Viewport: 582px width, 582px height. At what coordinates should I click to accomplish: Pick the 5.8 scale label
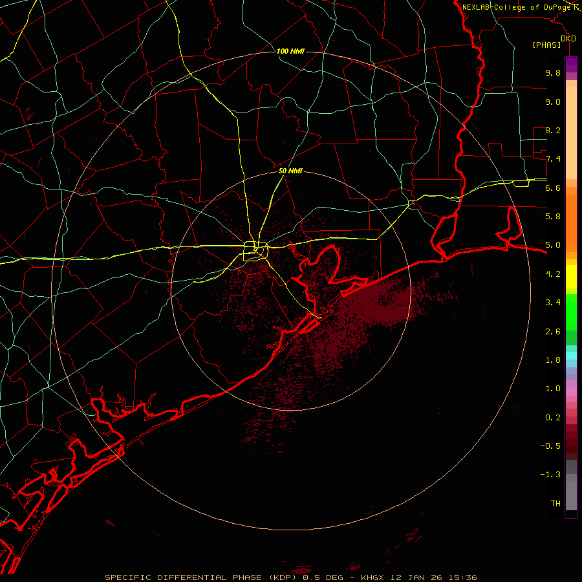[x=553, y=217]
